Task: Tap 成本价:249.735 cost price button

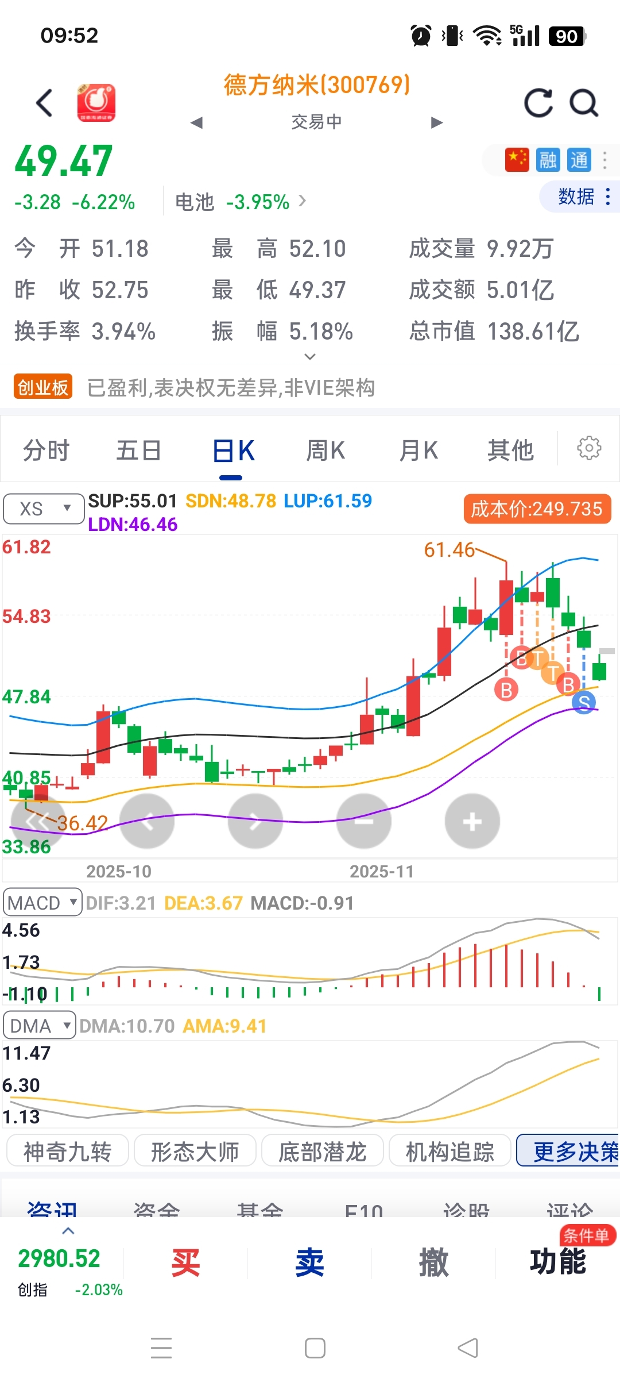Action: (537, 509)
